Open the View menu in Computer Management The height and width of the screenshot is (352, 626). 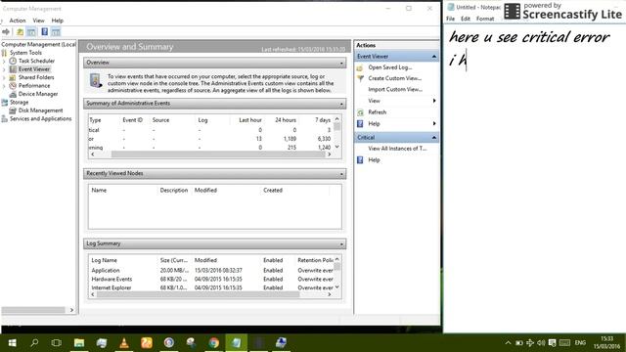point(39,21)
